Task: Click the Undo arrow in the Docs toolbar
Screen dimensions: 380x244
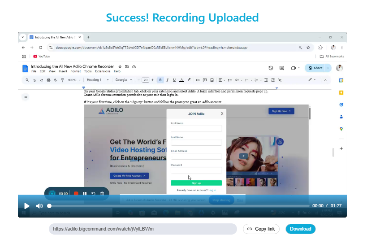Action: tap(35, 80)
